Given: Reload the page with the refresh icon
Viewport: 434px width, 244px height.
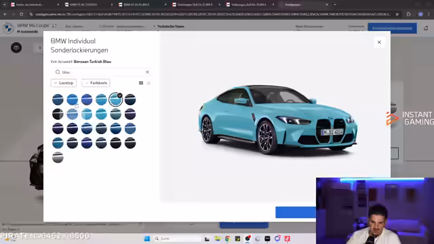Looking at the screenshot, I should [x=21, y=14].
